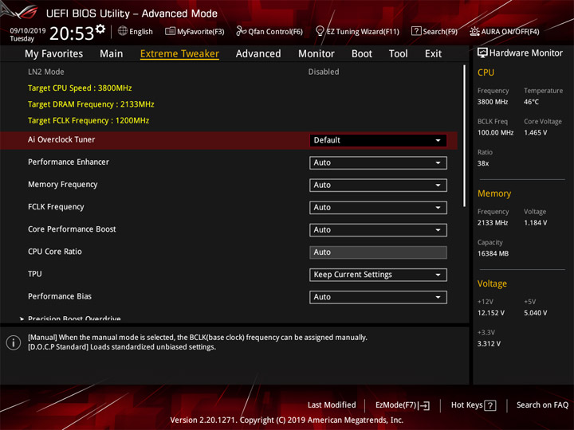Image resolution: width=574 pixels, height=430 pixels.
Task: Click the +3.3V 3.312 V reading
Action: (489, 344)
